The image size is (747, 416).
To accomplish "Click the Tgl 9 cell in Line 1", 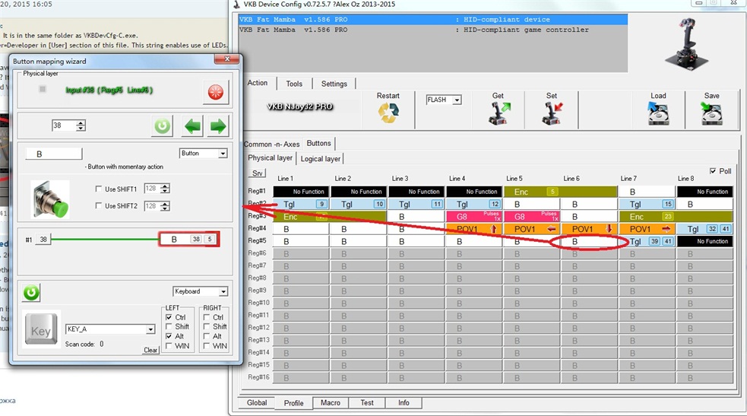I will (301, 204).
